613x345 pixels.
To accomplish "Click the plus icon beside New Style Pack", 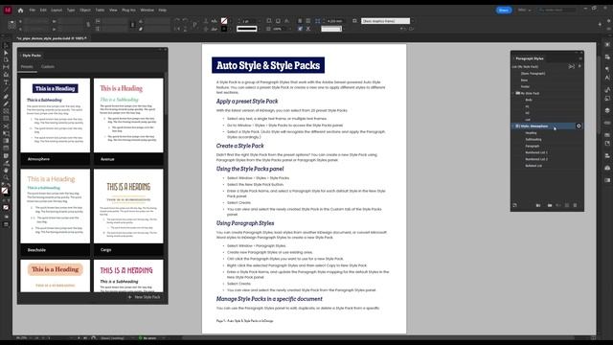I will (130, 297).
